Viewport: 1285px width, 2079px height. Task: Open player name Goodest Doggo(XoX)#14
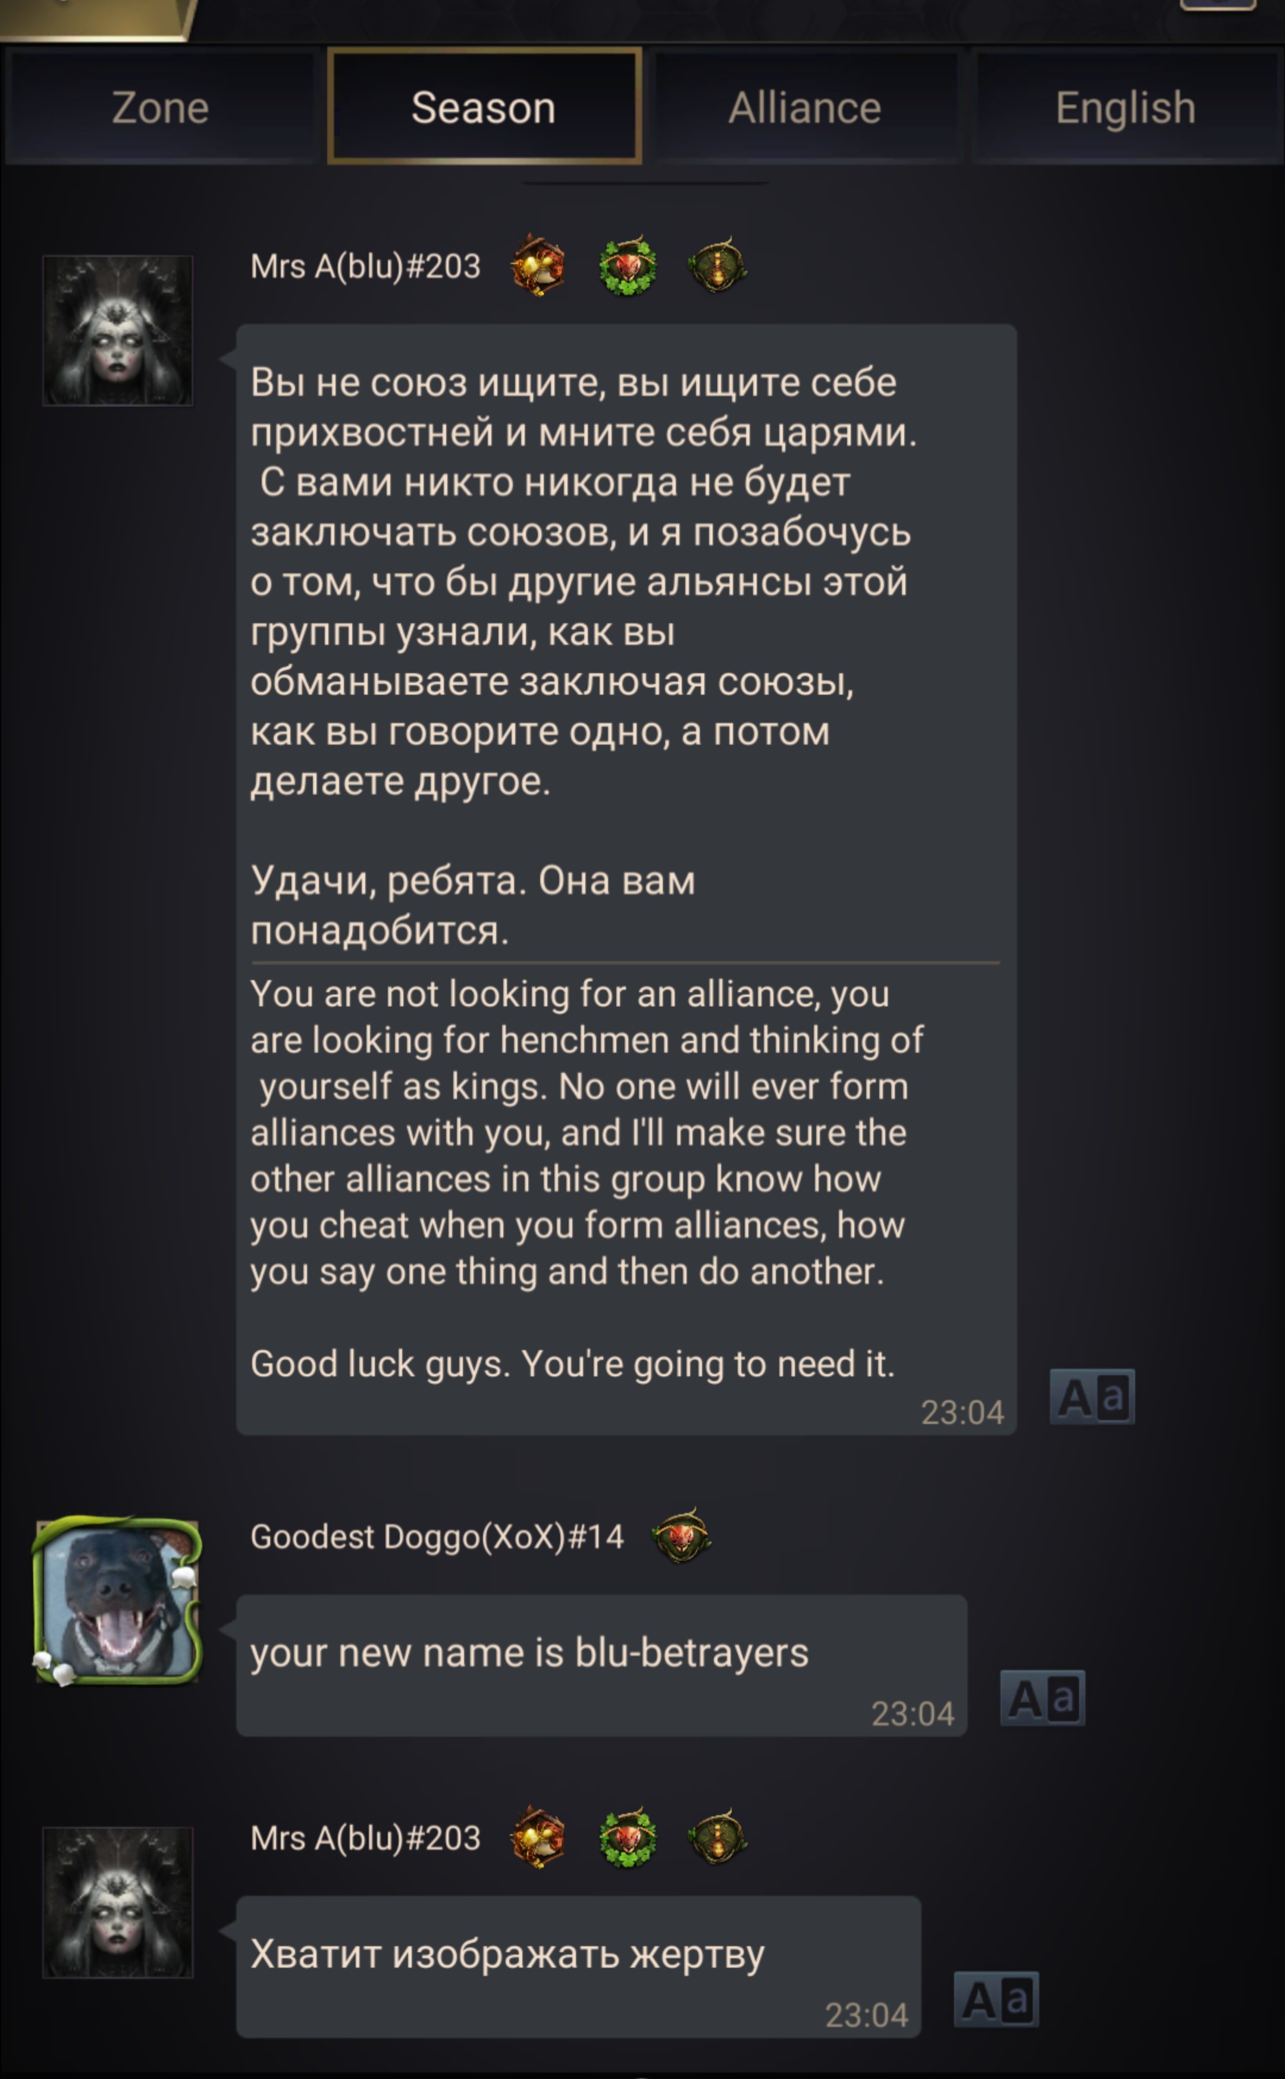point(437,1537)
